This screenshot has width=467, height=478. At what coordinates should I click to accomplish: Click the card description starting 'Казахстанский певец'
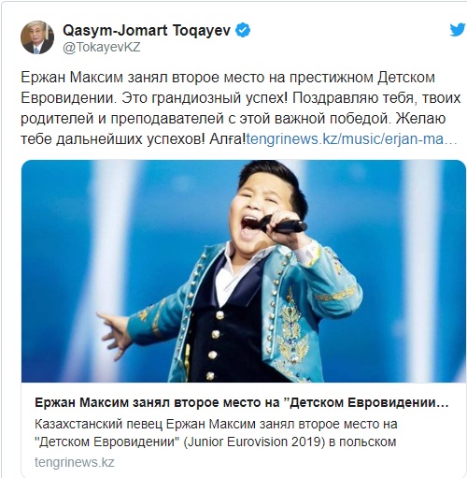216,433
